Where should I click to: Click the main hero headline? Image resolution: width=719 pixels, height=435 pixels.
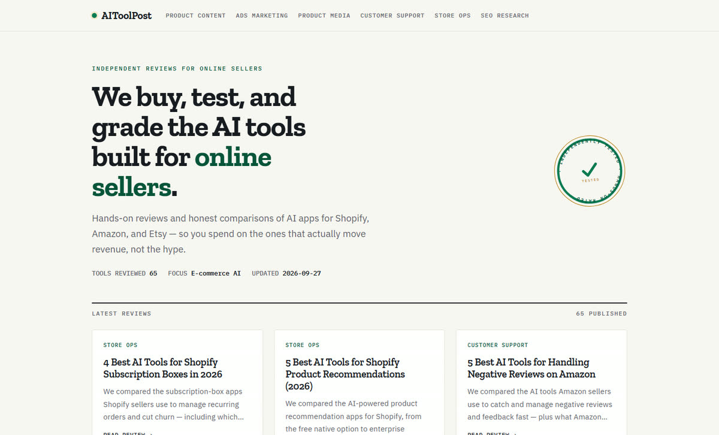(198, 142)
